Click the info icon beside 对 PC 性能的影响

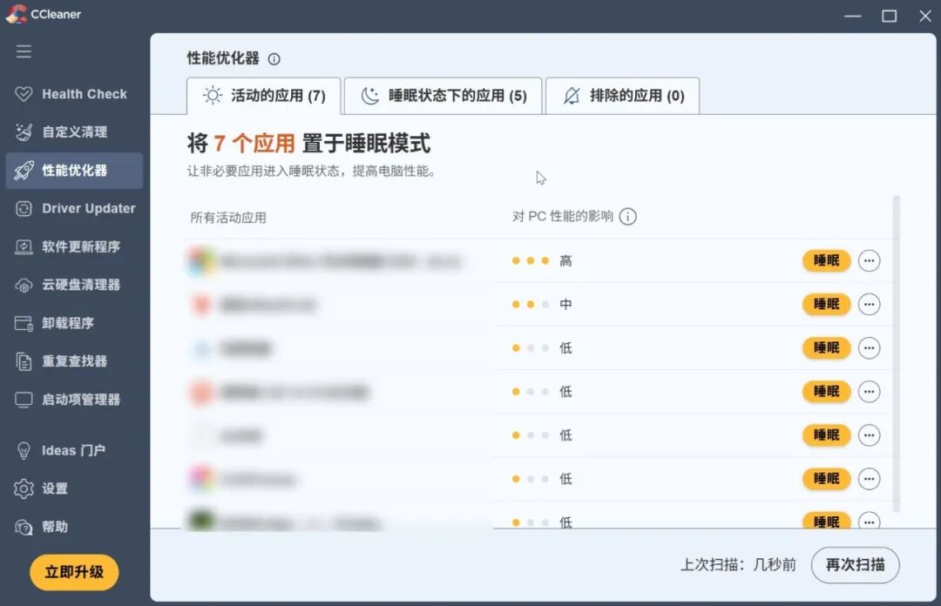click(x=627, y=217)
